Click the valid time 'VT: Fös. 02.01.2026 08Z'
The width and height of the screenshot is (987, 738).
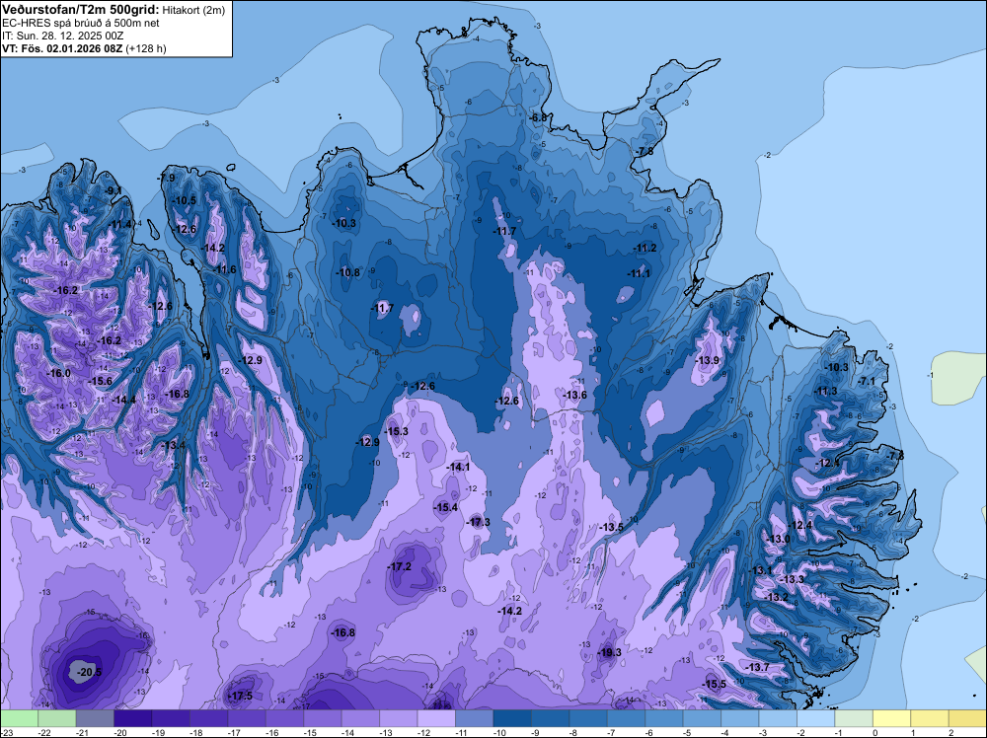coord(62,48)
